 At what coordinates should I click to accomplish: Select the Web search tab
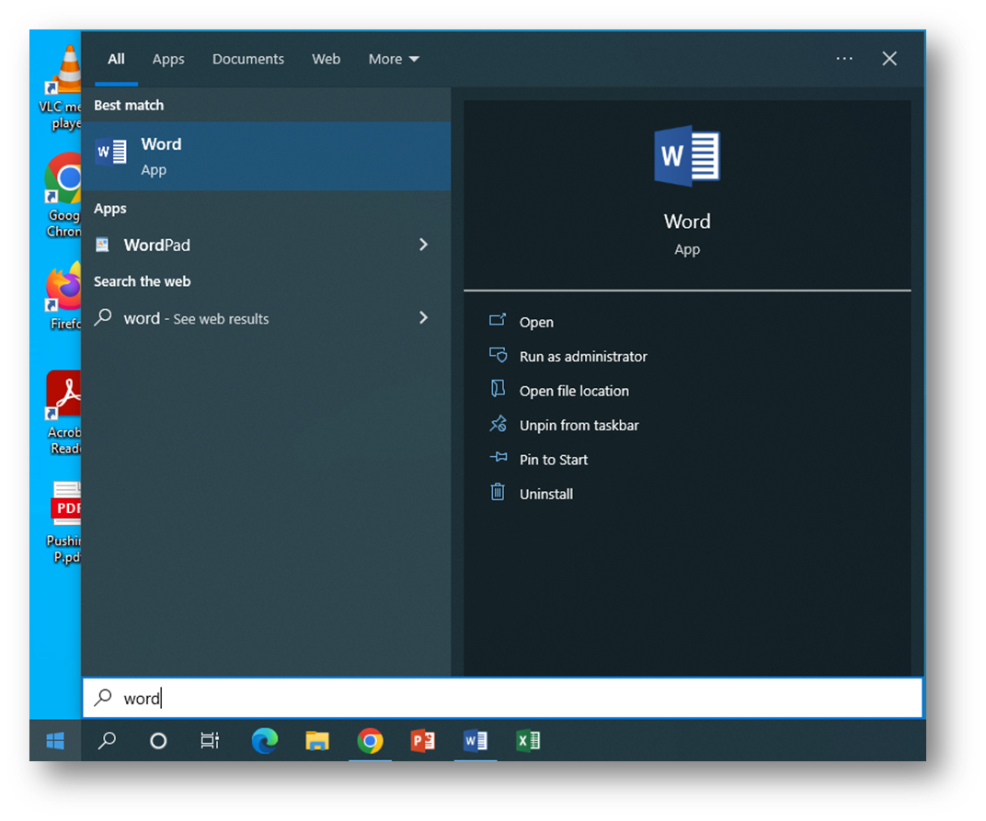point(326,59)
